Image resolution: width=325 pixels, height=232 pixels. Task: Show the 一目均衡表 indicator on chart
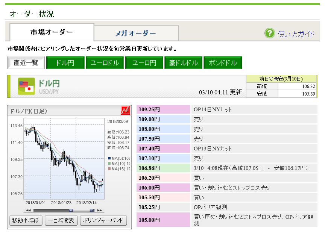pos(62,220)
